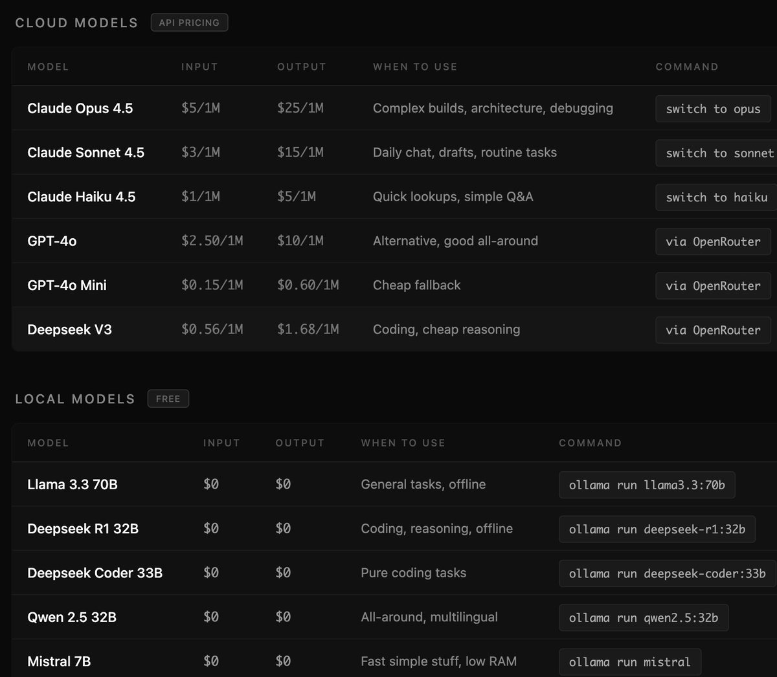
Task: Copy the 'ollama run llama3.3:70b' command
Action: point(647,485)
